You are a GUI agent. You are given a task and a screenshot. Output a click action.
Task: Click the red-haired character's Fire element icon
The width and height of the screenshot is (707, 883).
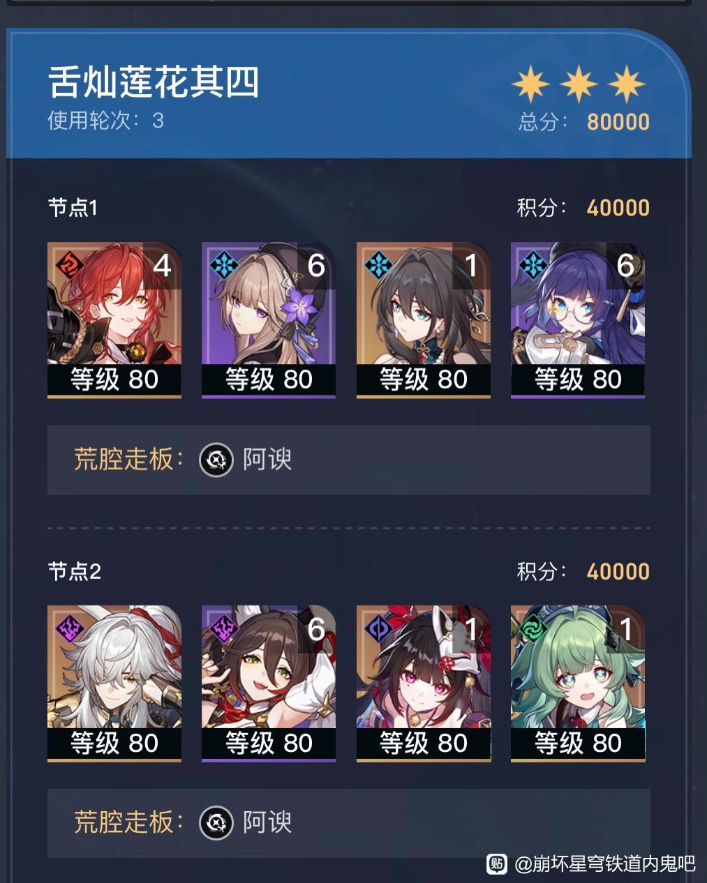tap(68, 264)
